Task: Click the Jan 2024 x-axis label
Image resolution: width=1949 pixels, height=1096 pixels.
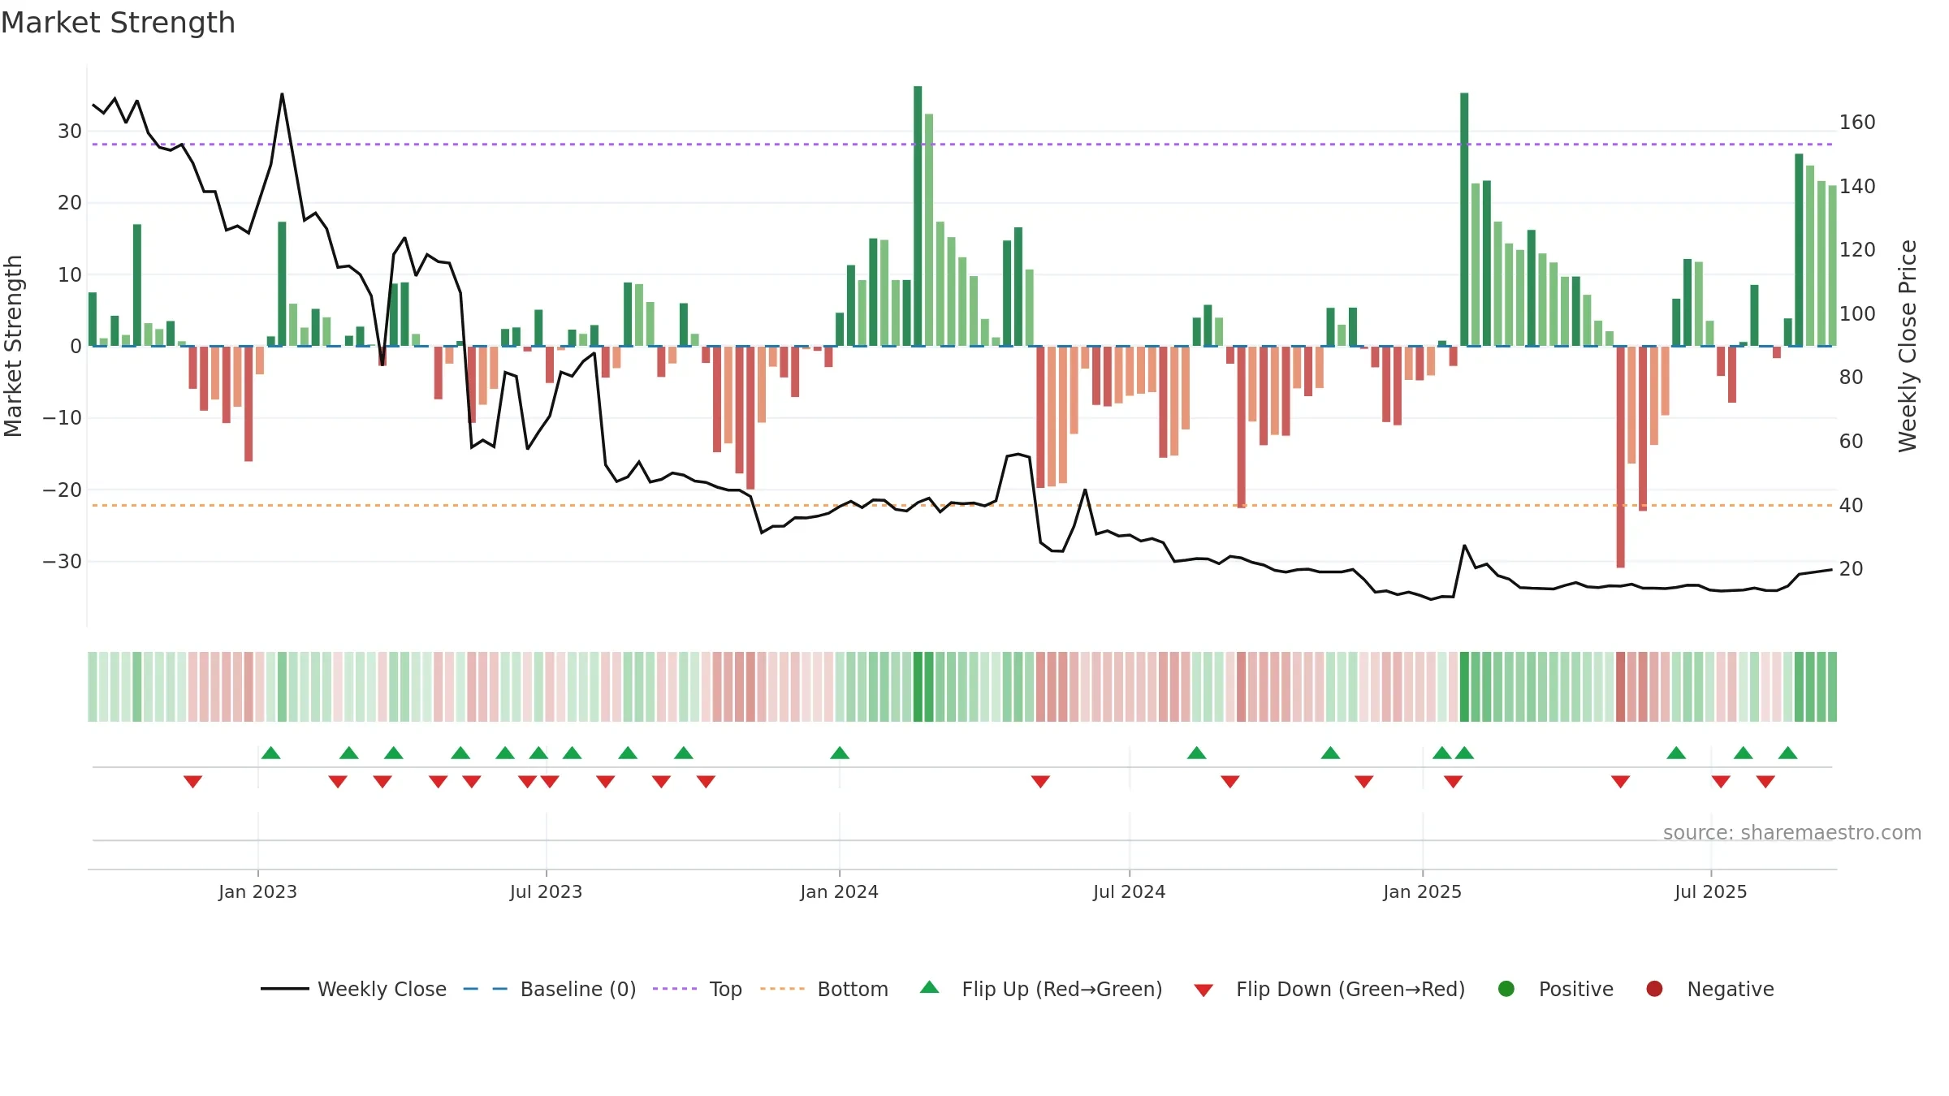Action: tap(839, 891)
